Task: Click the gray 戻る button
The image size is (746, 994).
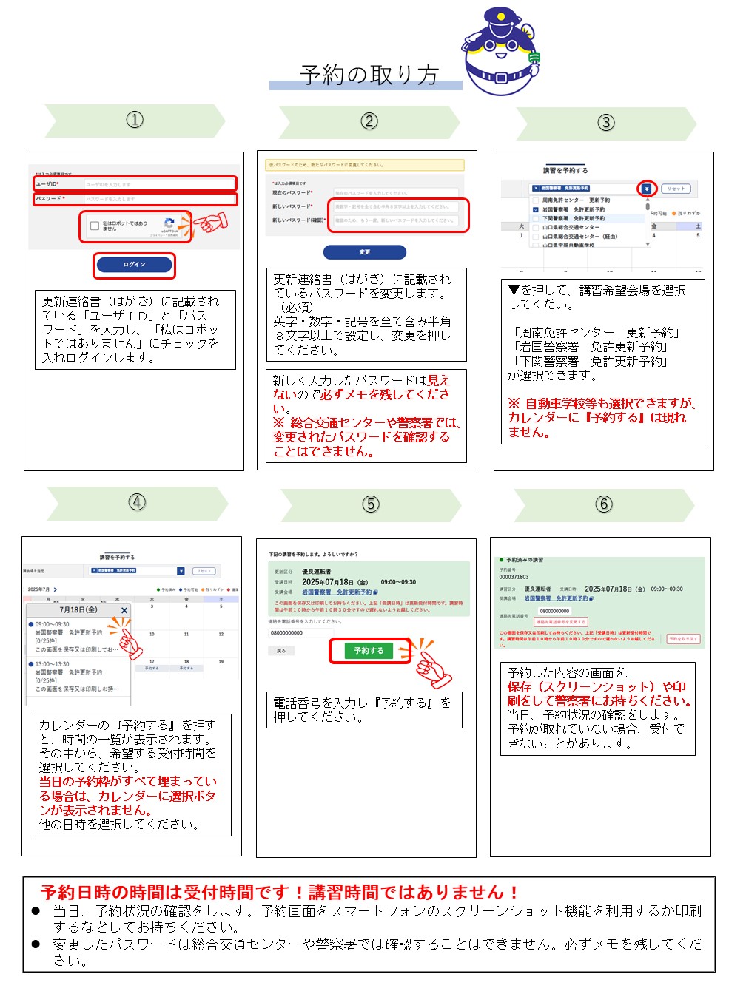Action: click(x=281, y=651)
